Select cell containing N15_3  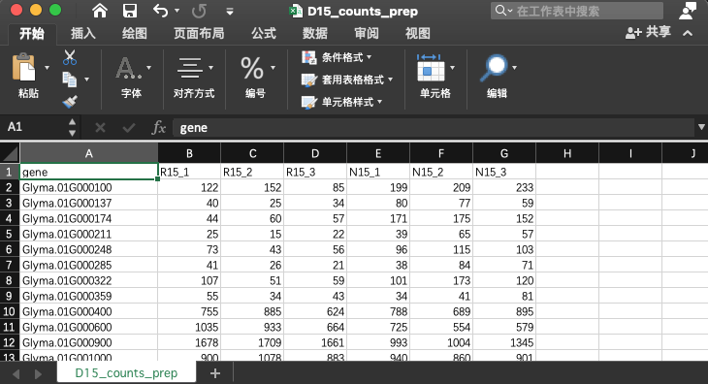pos(504,172)
